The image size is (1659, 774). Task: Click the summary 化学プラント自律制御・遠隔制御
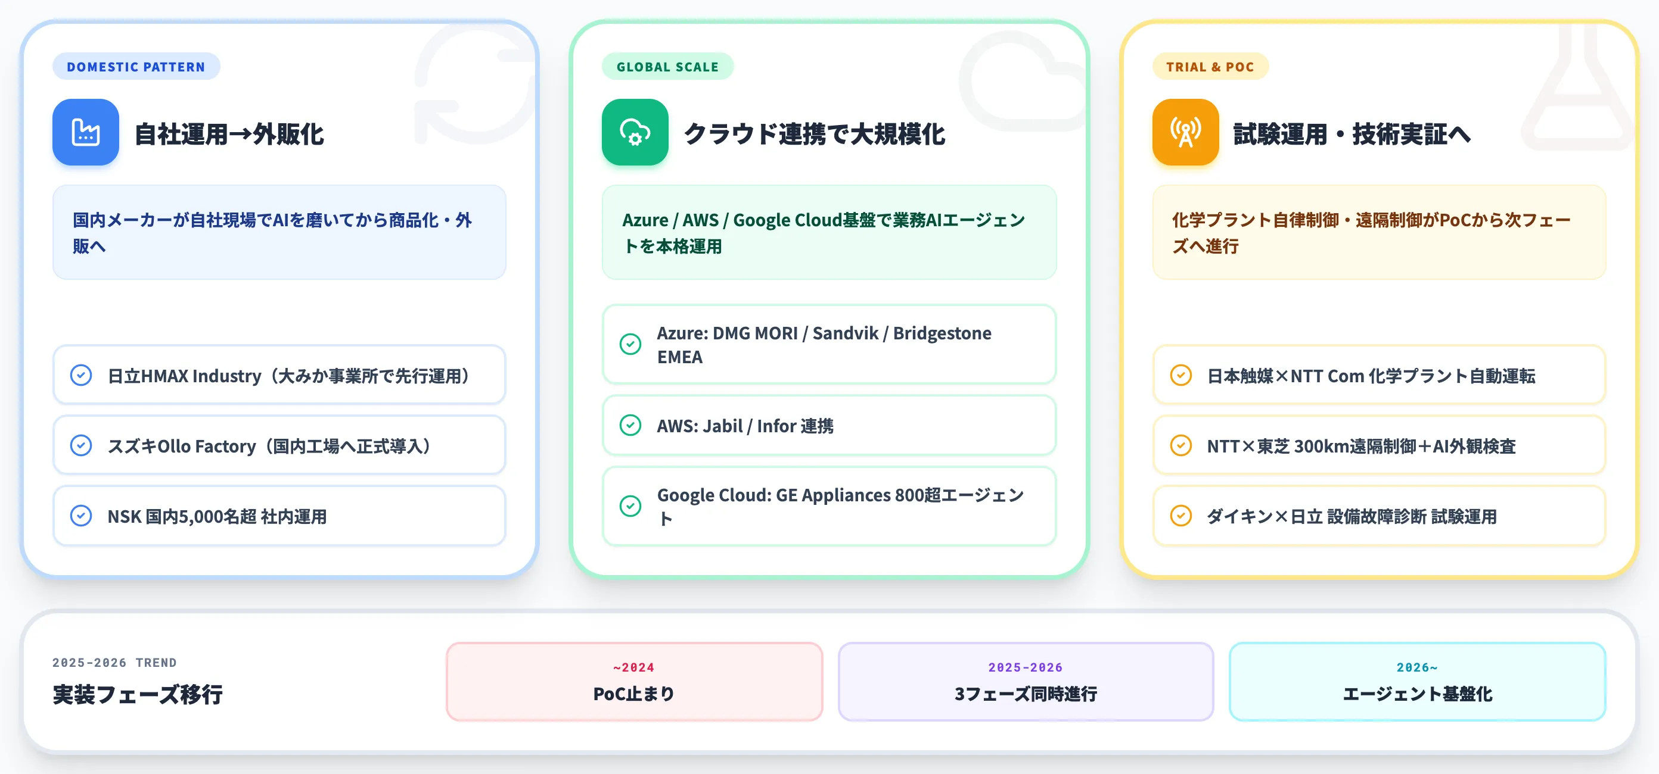tap(1379, 232)
